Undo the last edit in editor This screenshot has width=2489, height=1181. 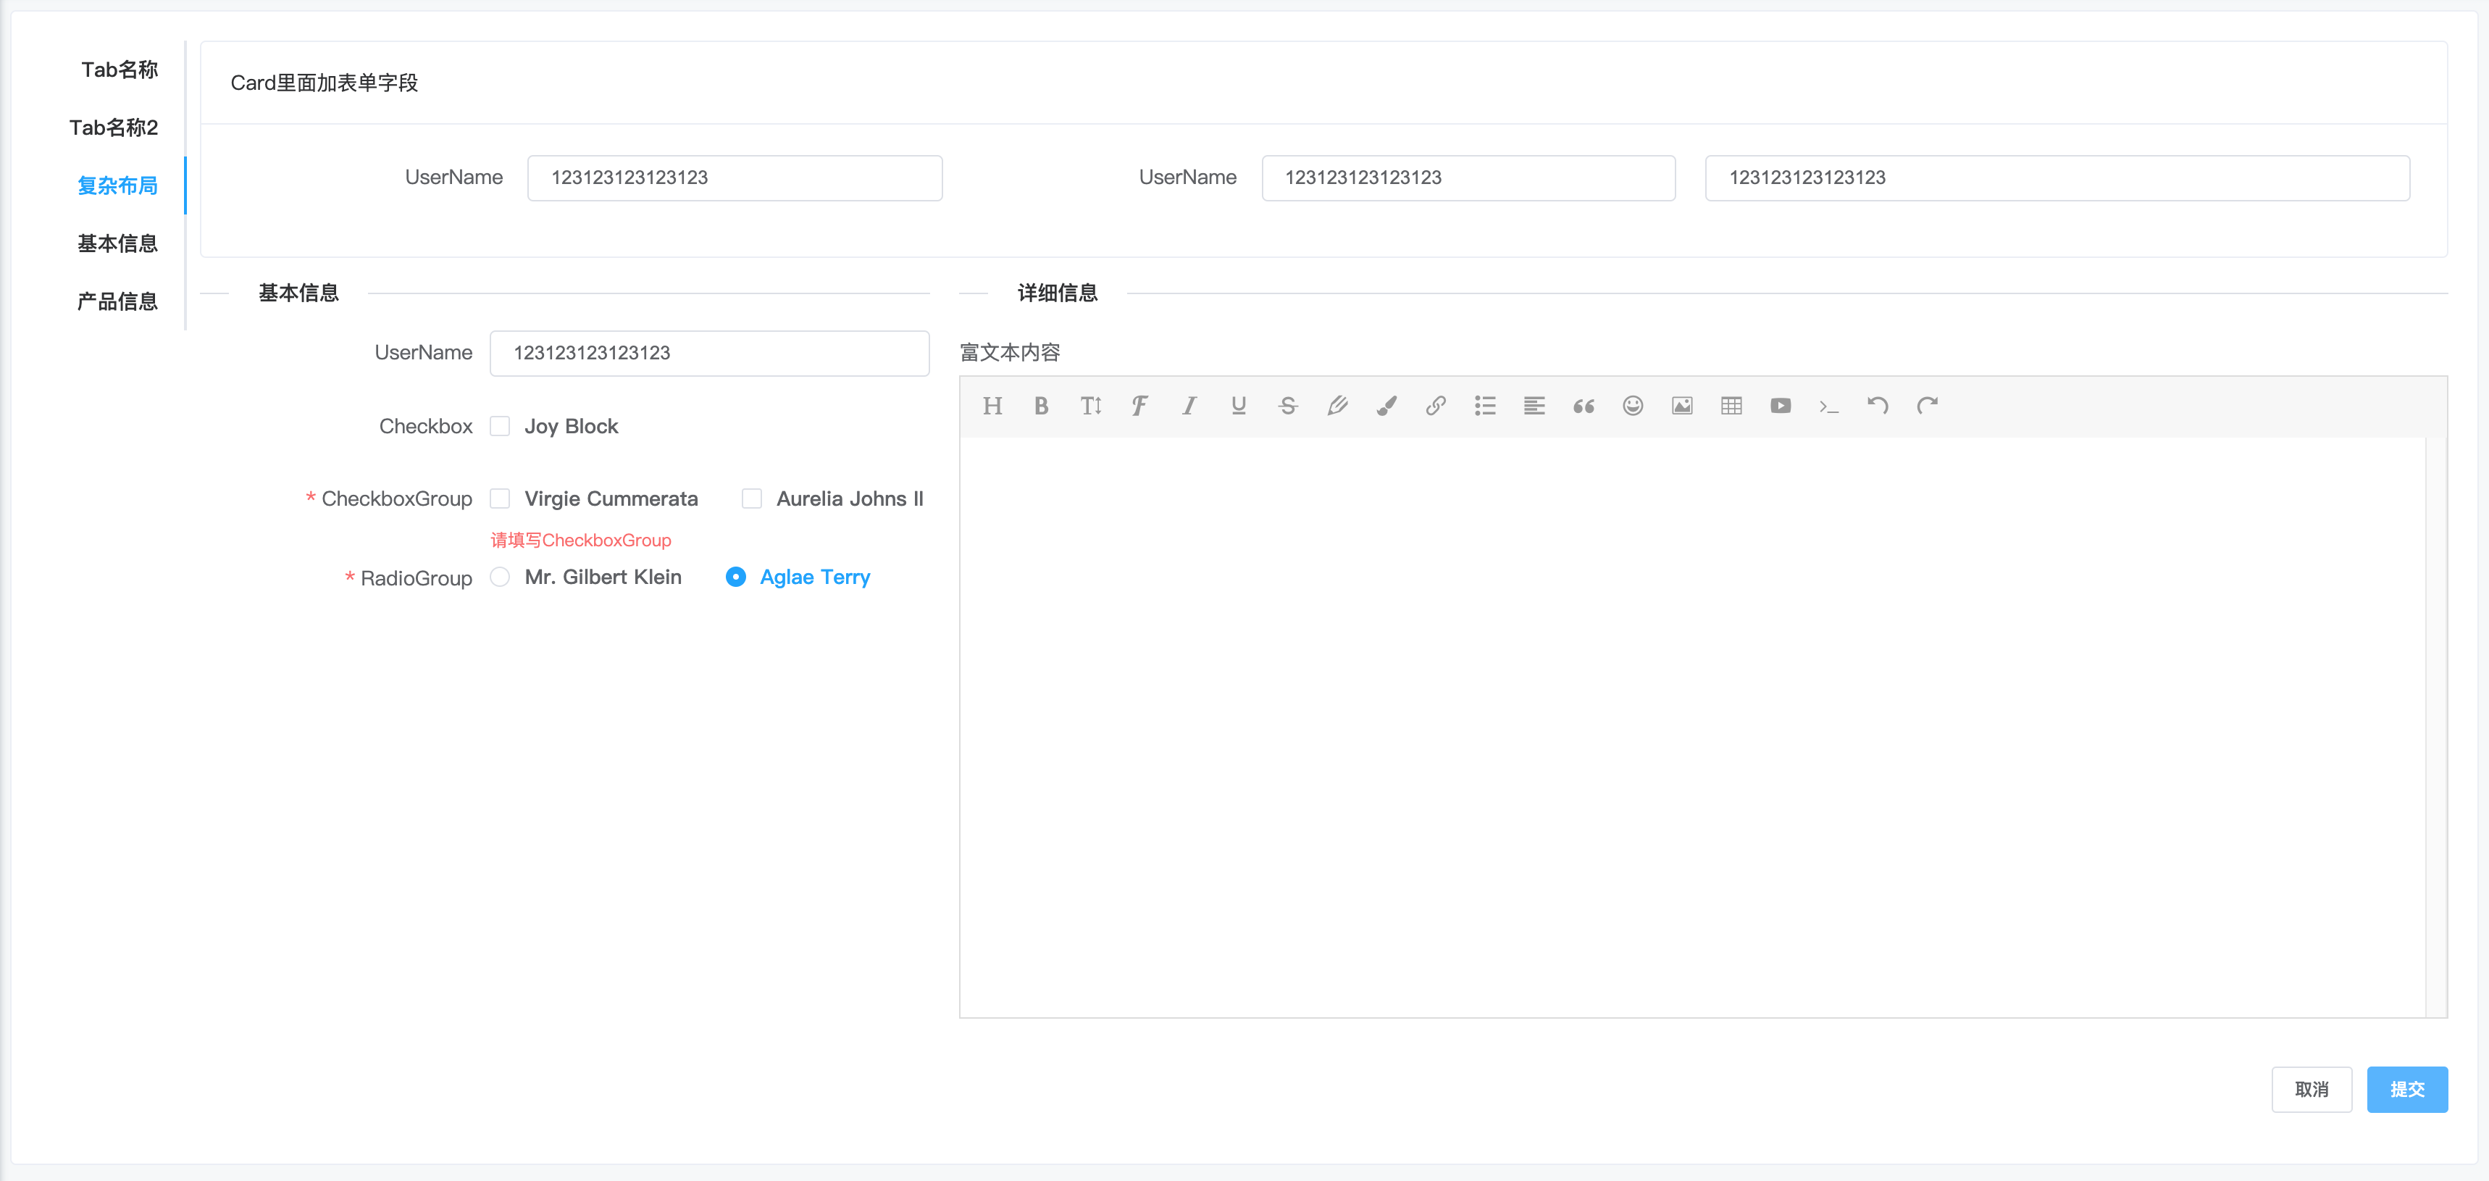(1878, 406)
